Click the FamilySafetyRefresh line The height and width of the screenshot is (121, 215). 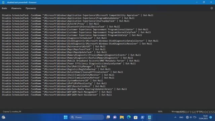58,78
